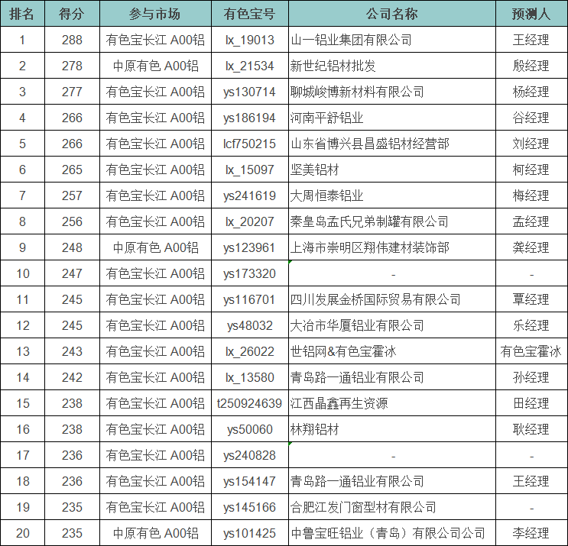Select account ID ys50060
This screenshot has width=568, height=546.
tap(249, 429)
